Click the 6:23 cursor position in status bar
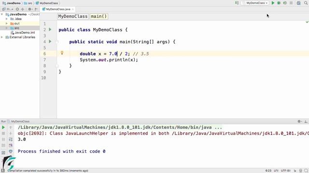Screen dimensions: 309x173 click(x=268, y=171)
